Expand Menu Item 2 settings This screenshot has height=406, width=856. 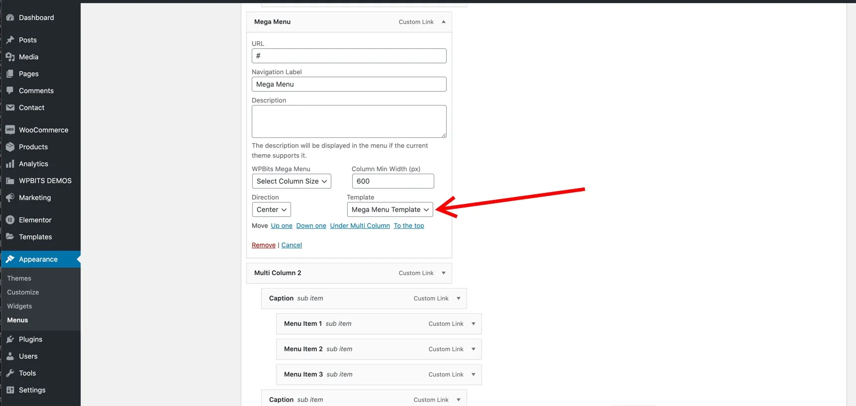point(474,349)
